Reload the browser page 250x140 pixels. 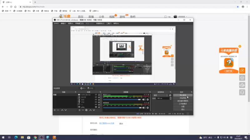tap(11, 7)
